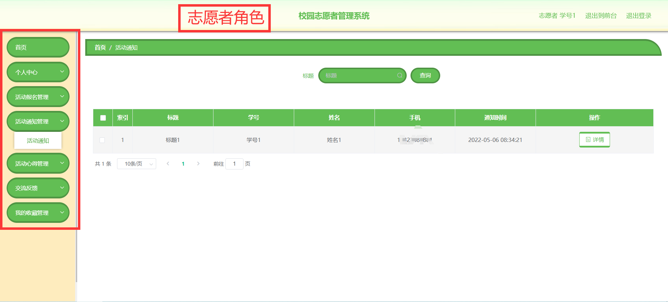Screen dimensions: 668x302
Task: Select page number 1 in pagination
Action: pyautogui.click(x=183, y=164)
